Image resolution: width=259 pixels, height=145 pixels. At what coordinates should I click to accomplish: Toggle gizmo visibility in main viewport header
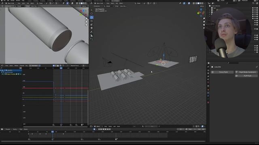point(185,3)
